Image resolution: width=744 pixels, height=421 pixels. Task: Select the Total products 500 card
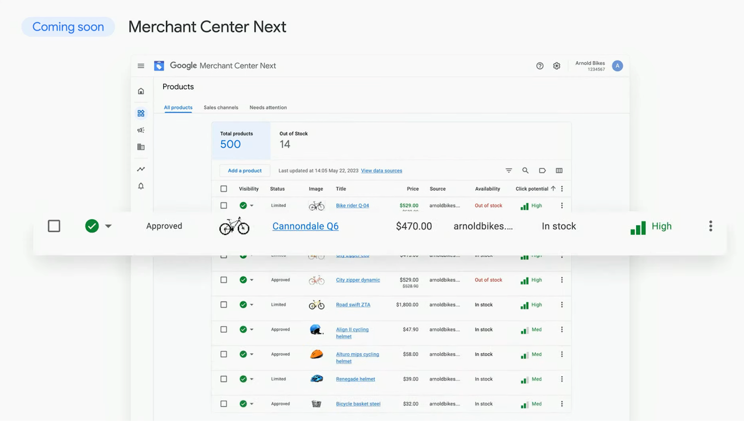241,141
